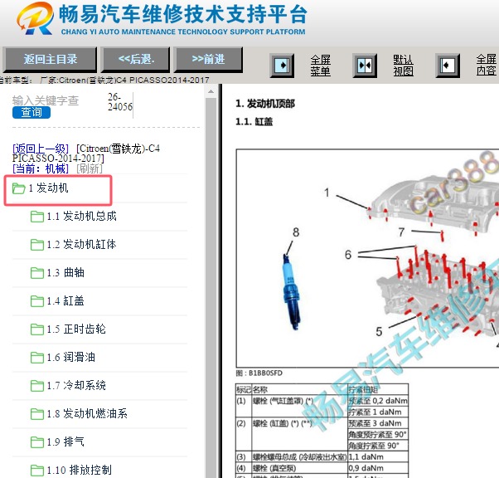Click folder icon beside 1.2 发动机缸体

coord(37,245)
